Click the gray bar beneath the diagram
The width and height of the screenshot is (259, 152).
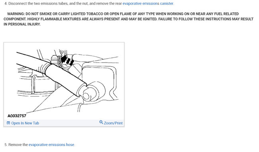pyautogui.click(x=64, y=123)
